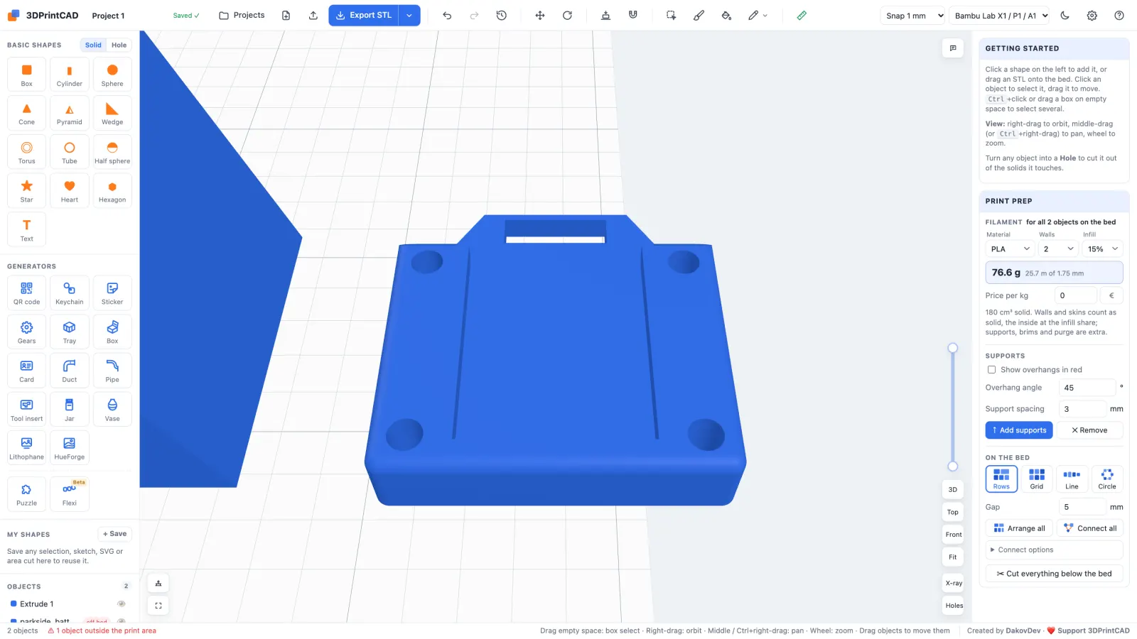Switch to Top view
Screen dimensions: 1137x639
[953, 512]
